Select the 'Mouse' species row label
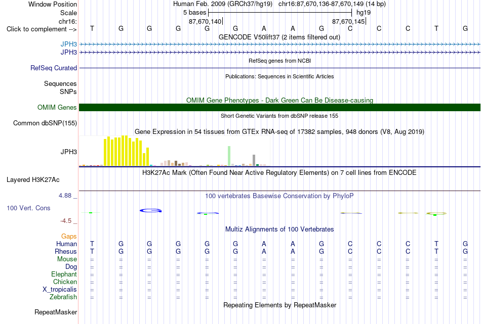 [x=67, y=259]
